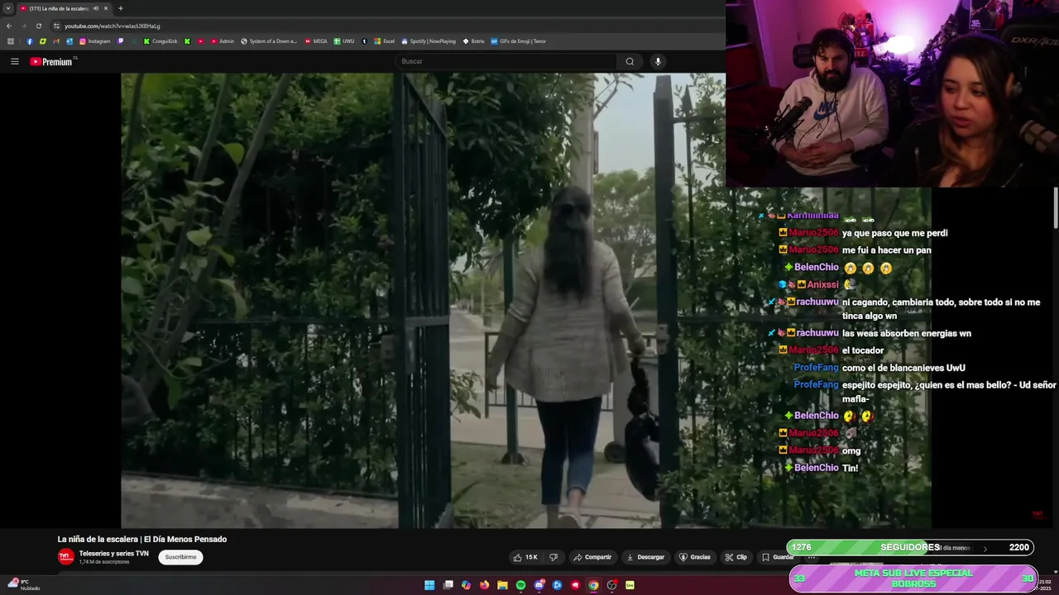This screenshot has width=1059, height=595.
Task: Open the System of a Down bookmark
Action: pos(269,41)
